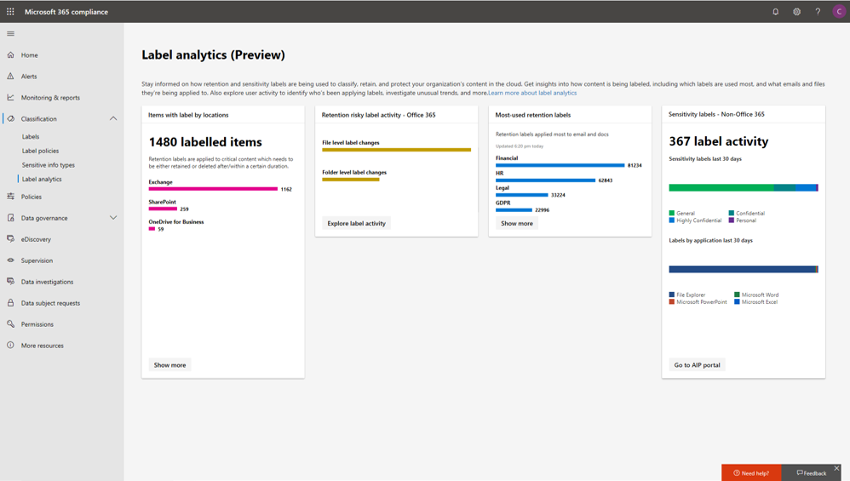Open eDiscovery in sidebar

36,239
